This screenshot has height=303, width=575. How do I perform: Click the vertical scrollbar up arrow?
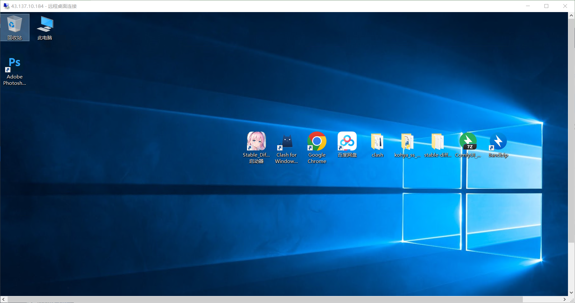coord(571,15)
